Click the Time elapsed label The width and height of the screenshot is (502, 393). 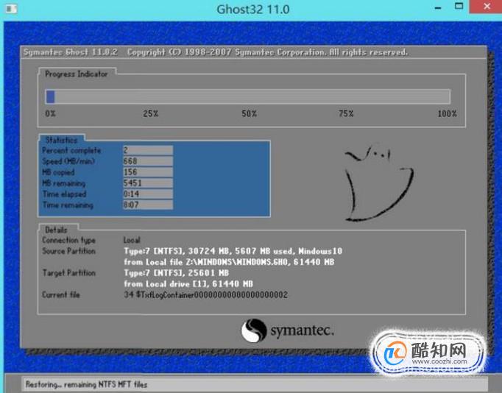point(64,194)
